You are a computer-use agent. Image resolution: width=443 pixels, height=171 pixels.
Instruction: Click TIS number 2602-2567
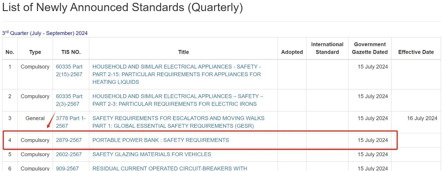(x=69, y=154)
